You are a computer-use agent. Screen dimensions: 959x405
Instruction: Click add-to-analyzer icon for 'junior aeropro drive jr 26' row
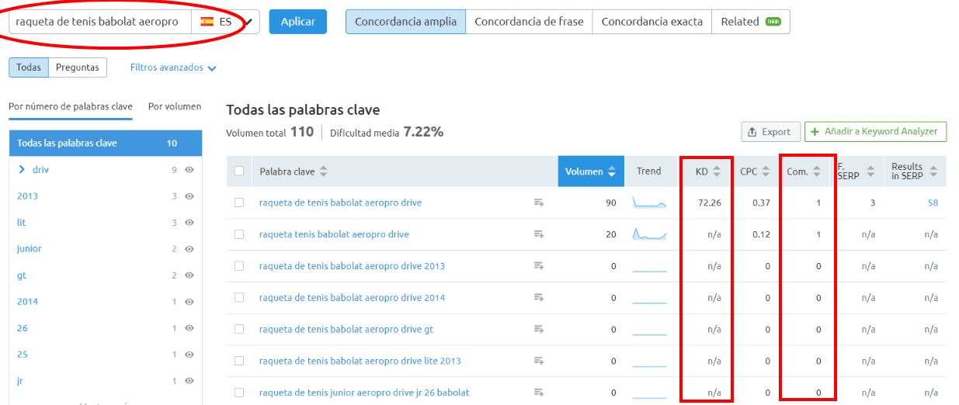[539, 393]
